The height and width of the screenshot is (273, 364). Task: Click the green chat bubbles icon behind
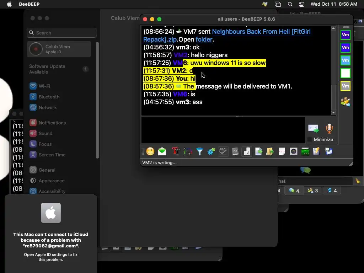click(305, 170)
